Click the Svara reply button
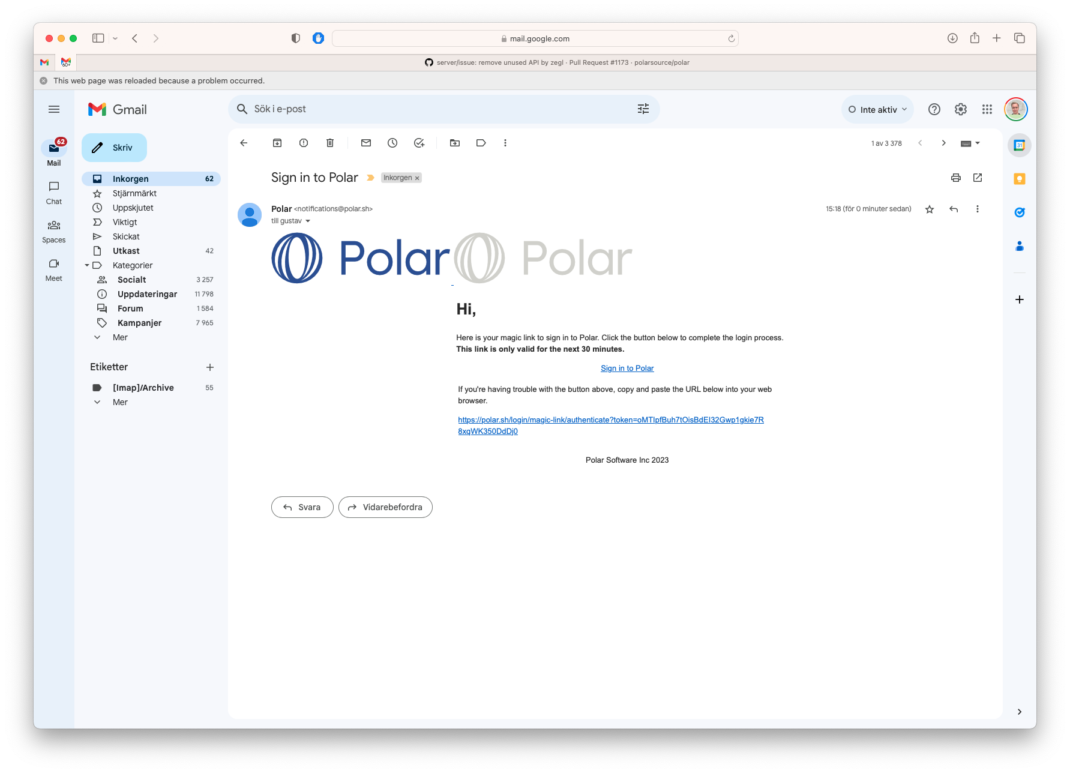The height and width of the screenshot is (773, 1070). point(302,507)
